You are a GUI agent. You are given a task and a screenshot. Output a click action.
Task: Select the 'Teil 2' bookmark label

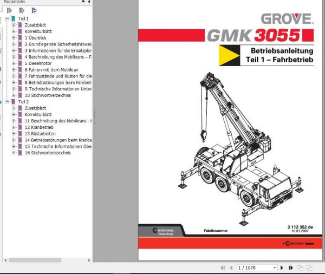point(24,102)
